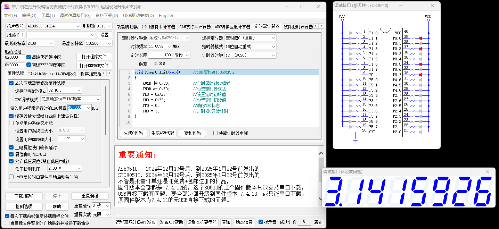Image resolution: width=499 pixels, height=229 pixels.
Task: Open the 低压检测电压 2.00 V dropdown
Action: [x=64, y=168]
